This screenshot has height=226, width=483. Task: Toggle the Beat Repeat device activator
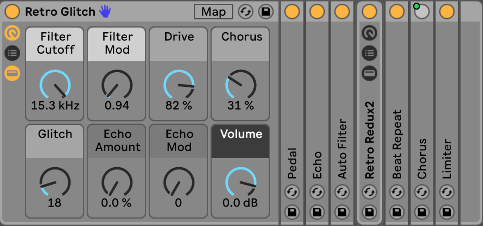point(397,12)
